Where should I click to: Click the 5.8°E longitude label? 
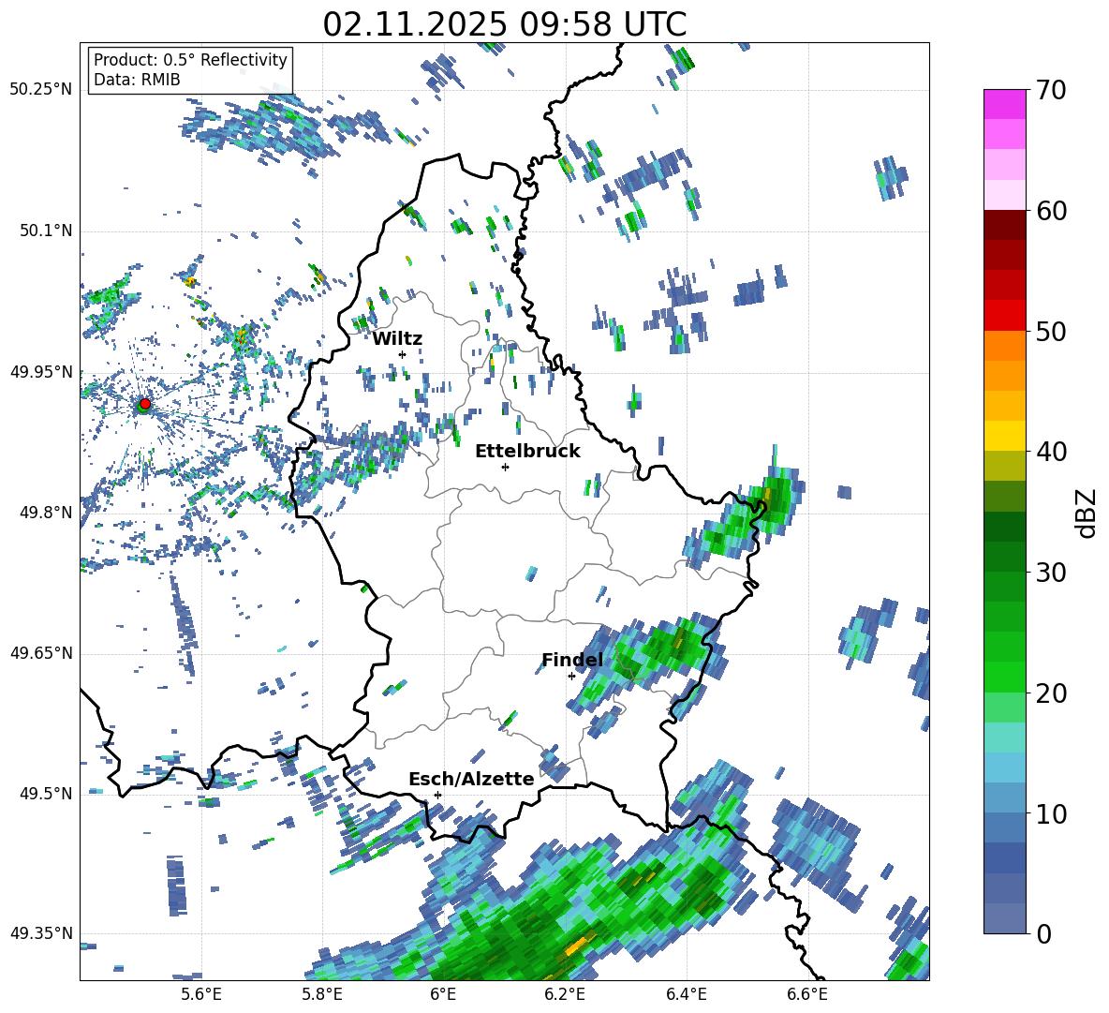tap(322, 994)
